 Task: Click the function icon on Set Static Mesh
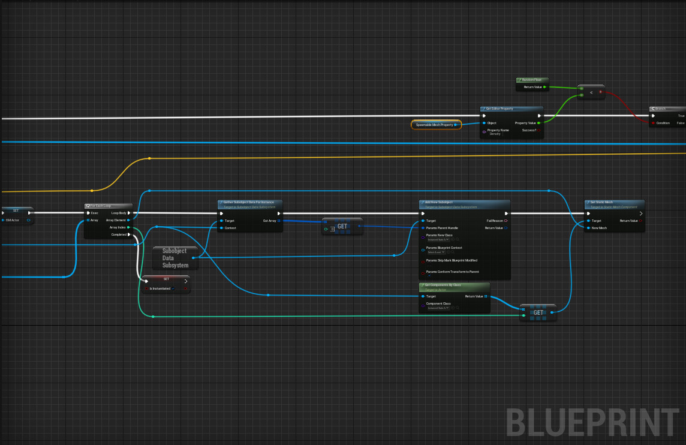pos(588,203)
